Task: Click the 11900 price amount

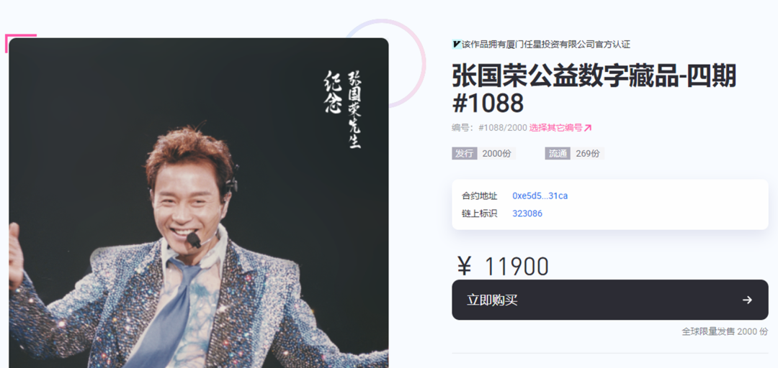Action: pyautogui.click(x=517, y=267)
